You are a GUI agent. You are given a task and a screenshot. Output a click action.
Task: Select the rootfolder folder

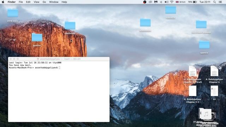70,25
